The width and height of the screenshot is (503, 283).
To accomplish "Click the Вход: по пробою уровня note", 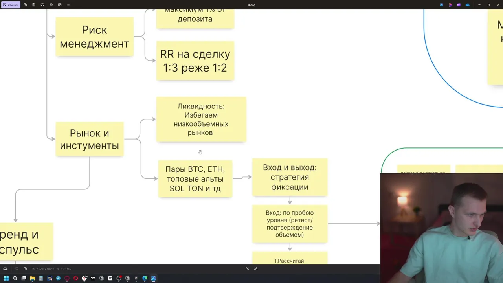I will (290, 224).
